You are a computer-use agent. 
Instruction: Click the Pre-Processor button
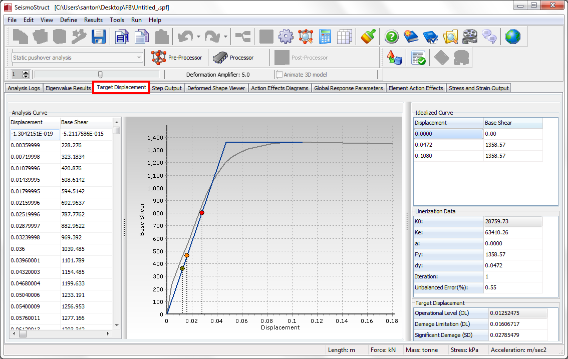click(x=177, y=58)
